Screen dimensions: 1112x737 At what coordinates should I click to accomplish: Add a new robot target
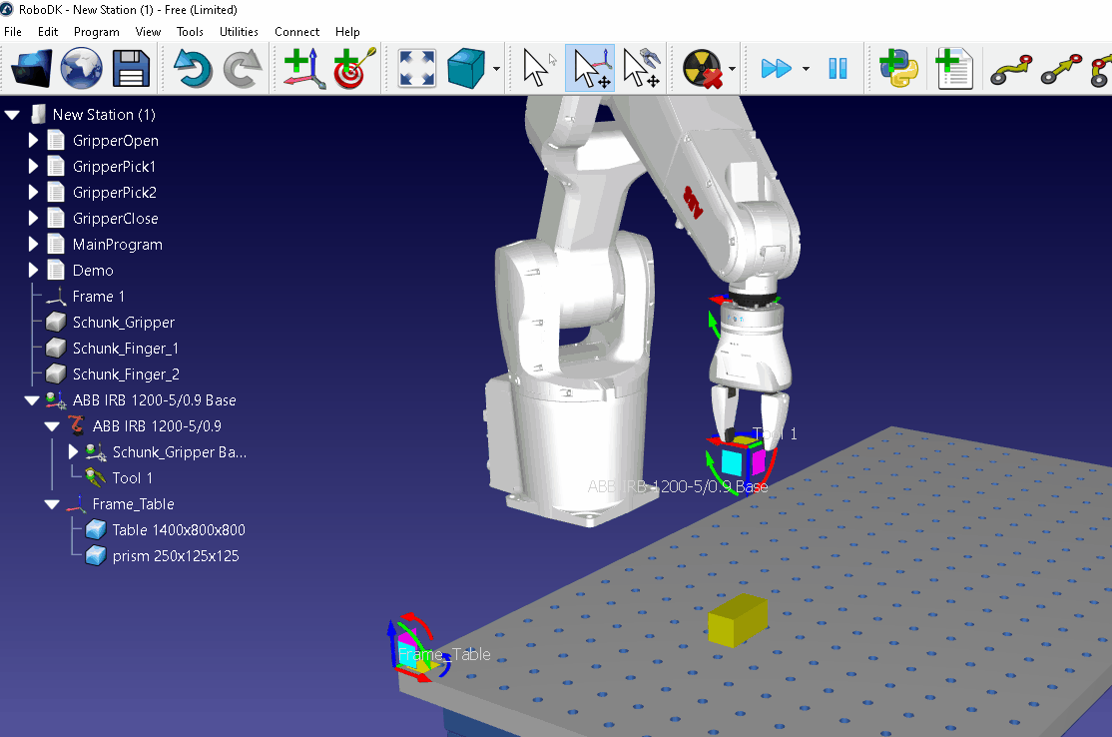[x=353, y=68]
